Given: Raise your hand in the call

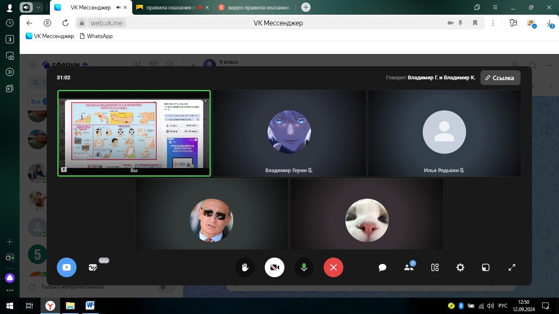Looking at the screenshot, I should click(x=245, y=267).
